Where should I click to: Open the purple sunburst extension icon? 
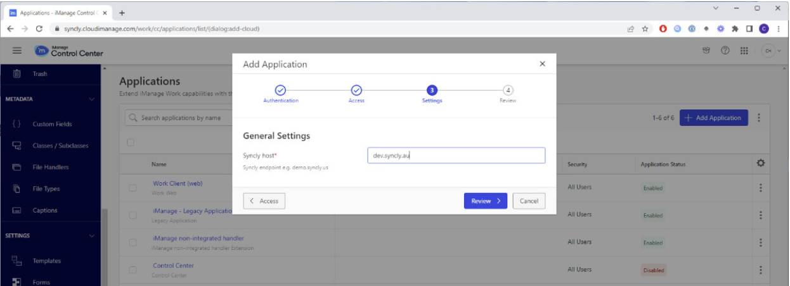720,28
